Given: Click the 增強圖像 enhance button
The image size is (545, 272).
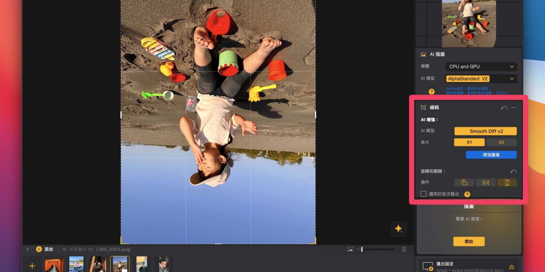Looking at the screenshot, I should click(x=491, y=155).
